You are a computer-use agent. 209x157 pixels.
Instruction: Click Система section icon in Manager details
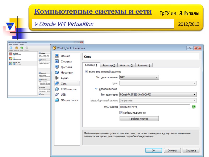coord(40,60)
